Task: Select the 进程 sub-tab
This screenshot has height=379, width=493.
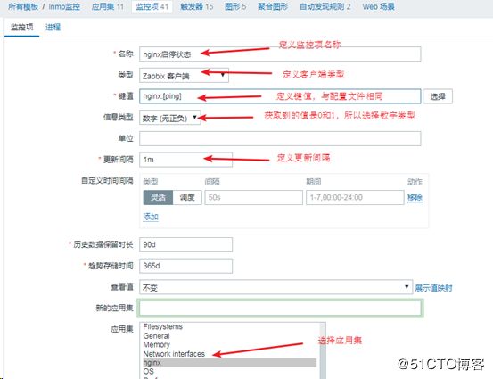Action: click(x=53, y=28)
